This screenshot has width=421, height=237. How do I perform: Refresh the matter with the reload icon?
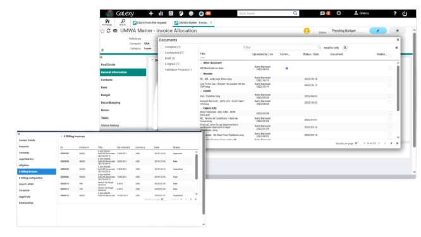(x=109, y=31)
